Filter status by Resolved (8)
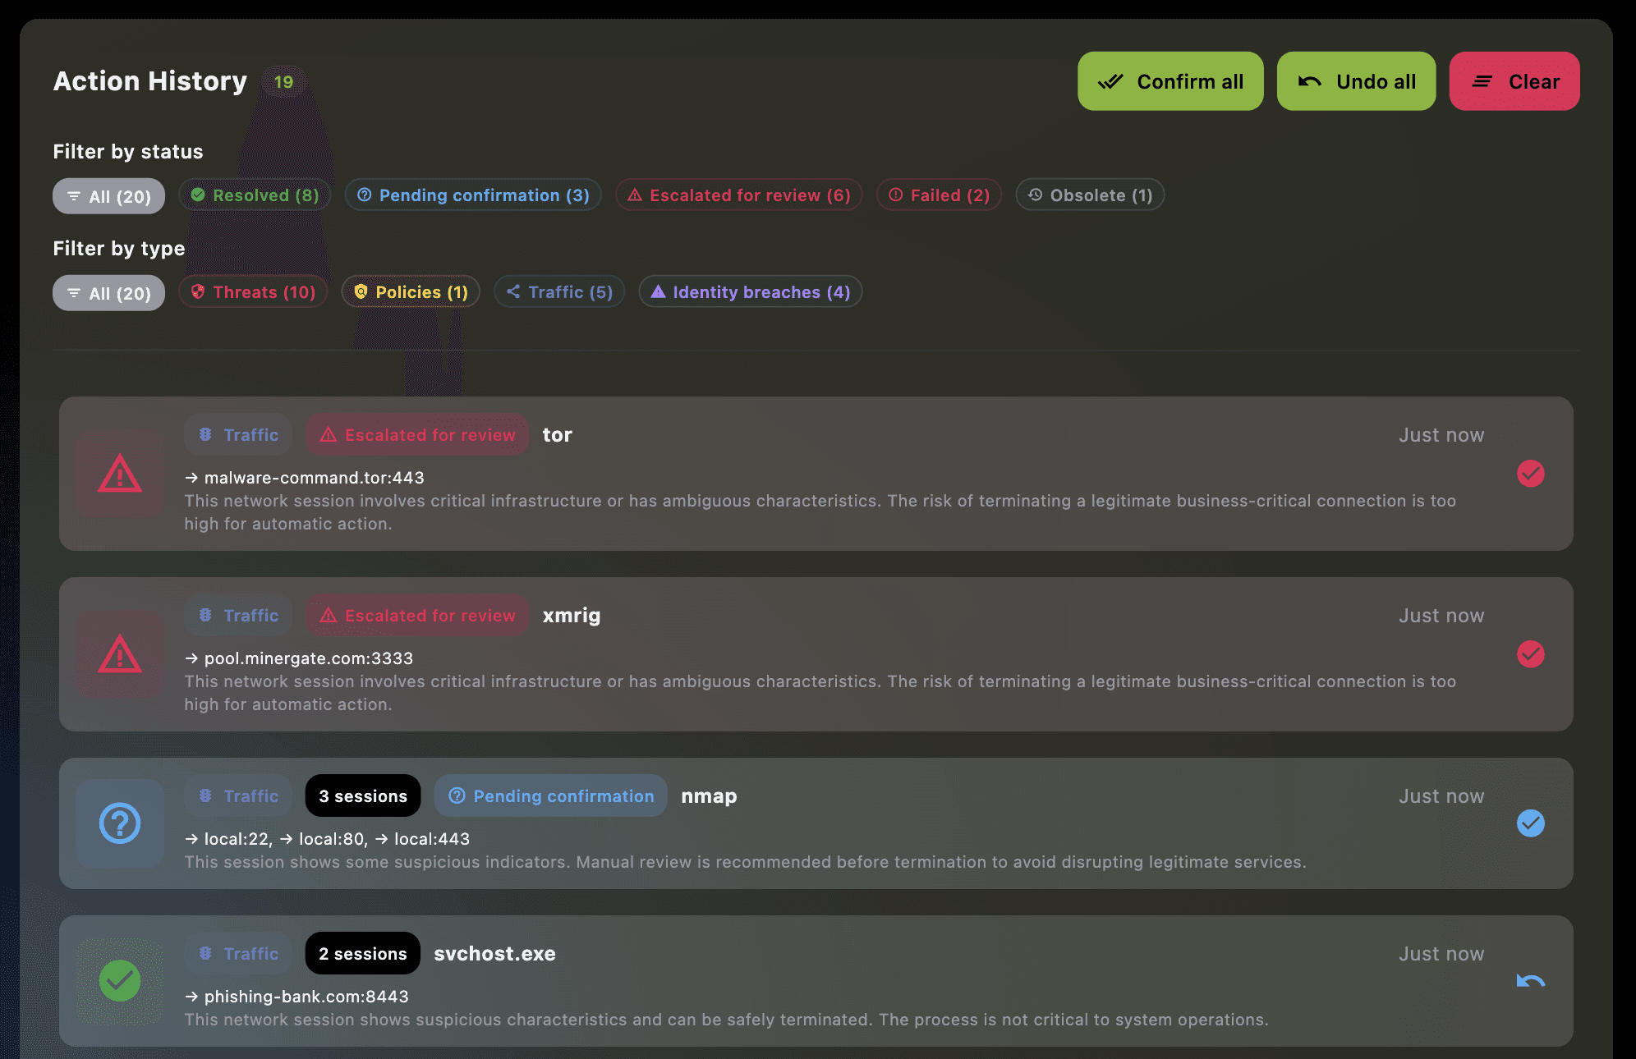 click(x=255, y=195)
